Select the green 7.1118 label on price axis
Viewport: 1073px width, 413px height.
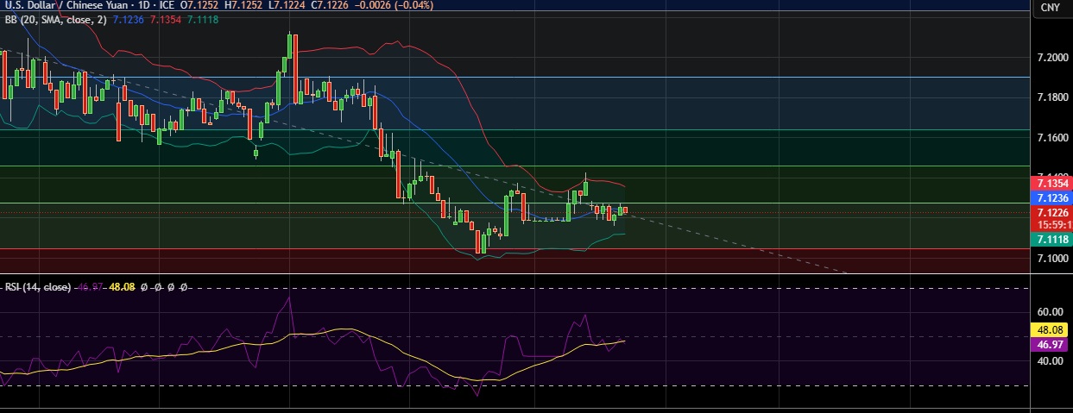[1052, 241]
